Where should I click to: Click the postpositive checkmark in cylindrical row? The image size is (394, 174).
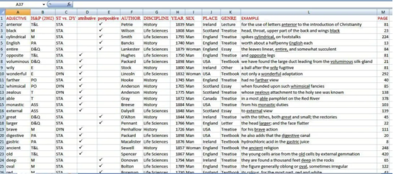[x=101, y=36]
